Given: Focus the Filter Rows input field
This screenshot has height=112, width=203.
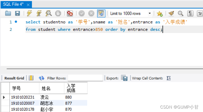Looking at the screenshot, I should [85, 78].
